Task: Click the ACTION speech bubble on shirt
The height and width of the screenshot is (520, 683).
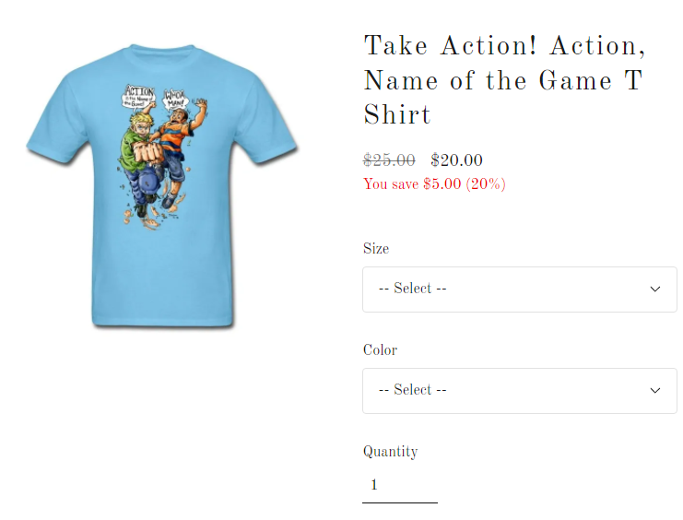Action: click(139, 97)
